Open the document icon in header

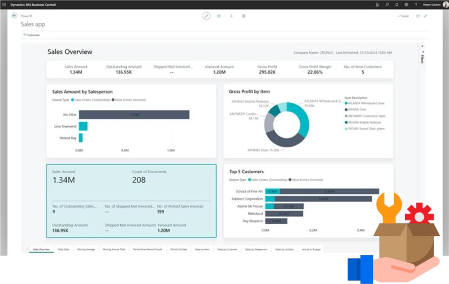pyautogui.click(x=378, y=4)
